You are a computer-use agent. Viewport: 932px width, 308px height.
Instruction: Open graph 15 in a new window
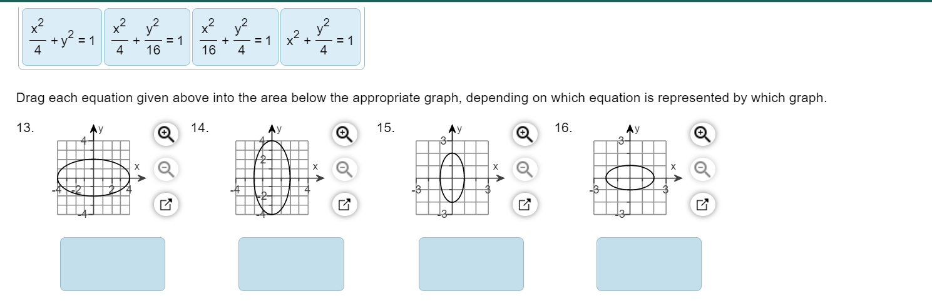pyautogui.click(x=523, y=203)
